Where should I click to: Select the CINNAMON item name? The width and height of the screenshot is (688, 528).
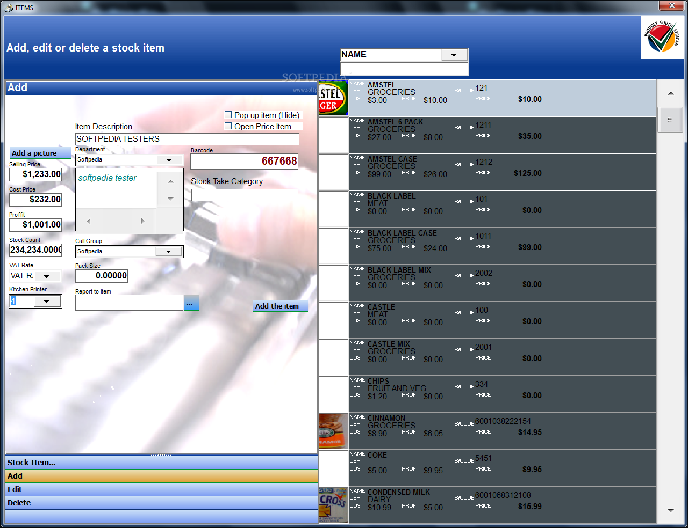tap(386, 418)
